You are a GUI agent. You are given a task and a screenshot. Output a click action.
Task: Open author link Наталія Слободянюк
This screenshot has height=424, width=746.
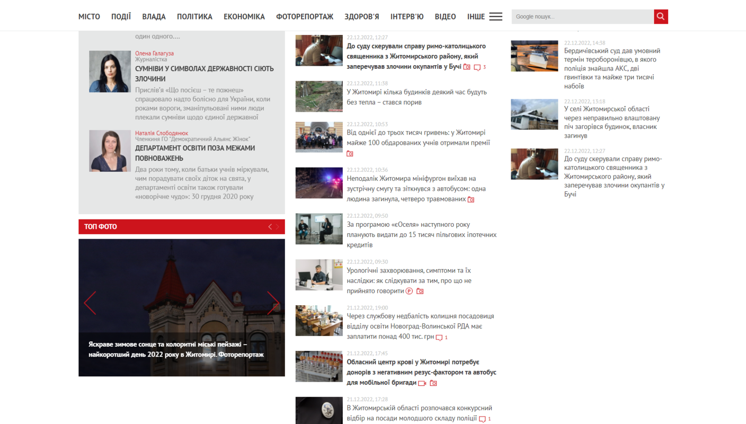(162, 133)
